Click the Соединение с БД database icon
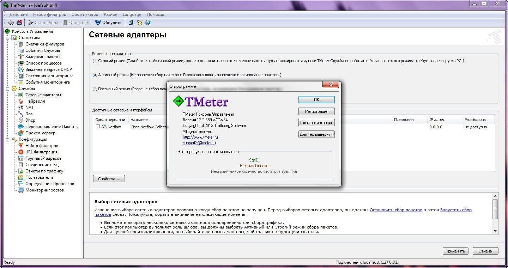Image resolution: width=508 pixels, height=268 pixels. 21,165
